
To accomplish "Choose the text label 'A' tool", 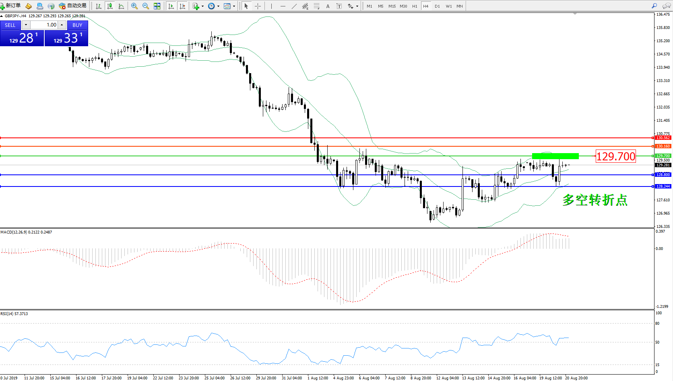I will coord(328,6).
